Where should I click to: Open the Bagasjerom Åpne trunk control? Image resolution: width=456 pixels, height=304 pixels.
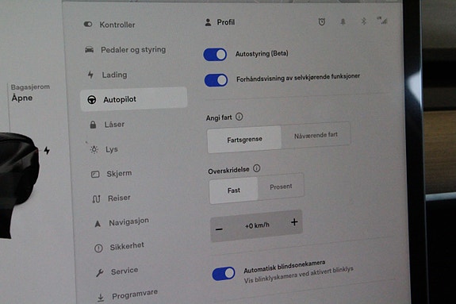(30, 93)
